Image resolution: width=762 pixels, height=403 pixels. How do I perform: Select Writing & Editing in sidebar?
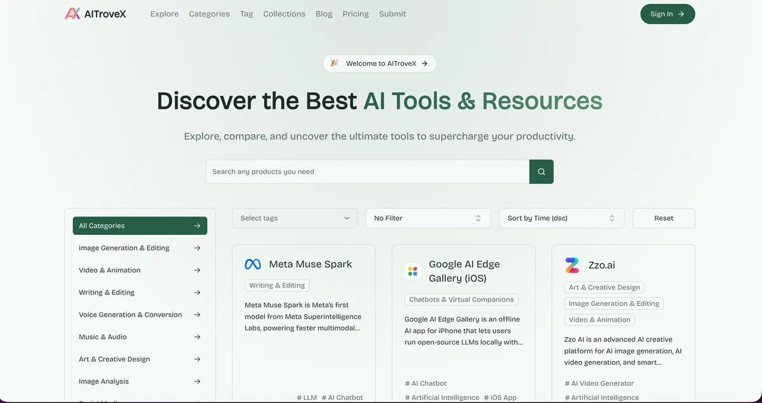(140, 293)
